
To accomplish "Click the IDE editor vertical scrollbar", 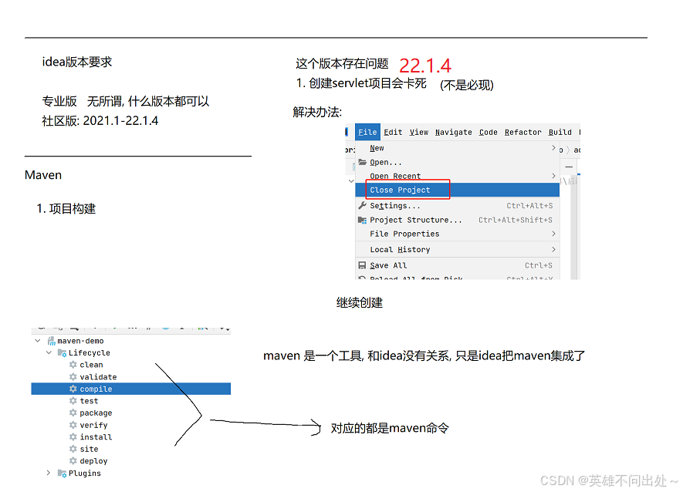I will point(573,227).
